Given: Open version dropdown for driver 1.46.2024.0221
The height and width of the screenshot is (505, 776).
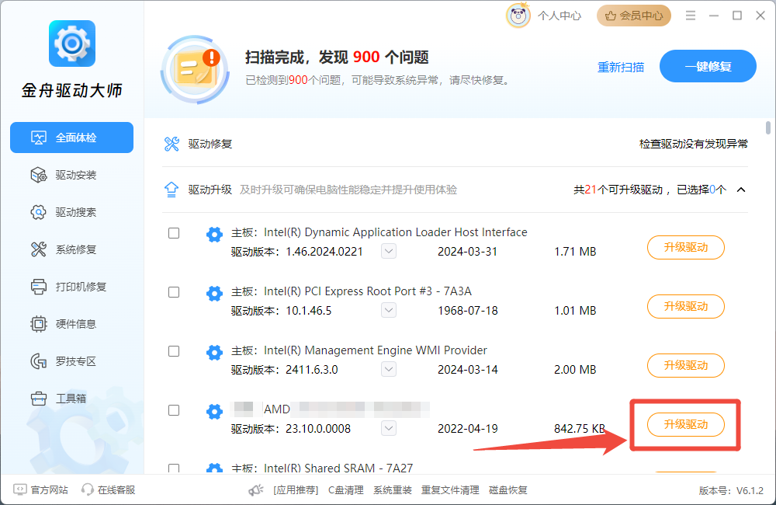Looking at the screenshot, I should click(x=389, y=251).
